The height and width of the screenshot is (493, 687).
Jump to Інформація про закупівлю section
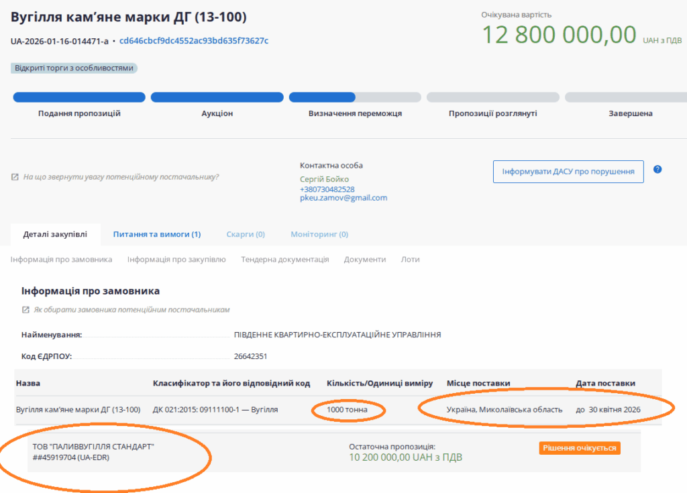point(176,260)
